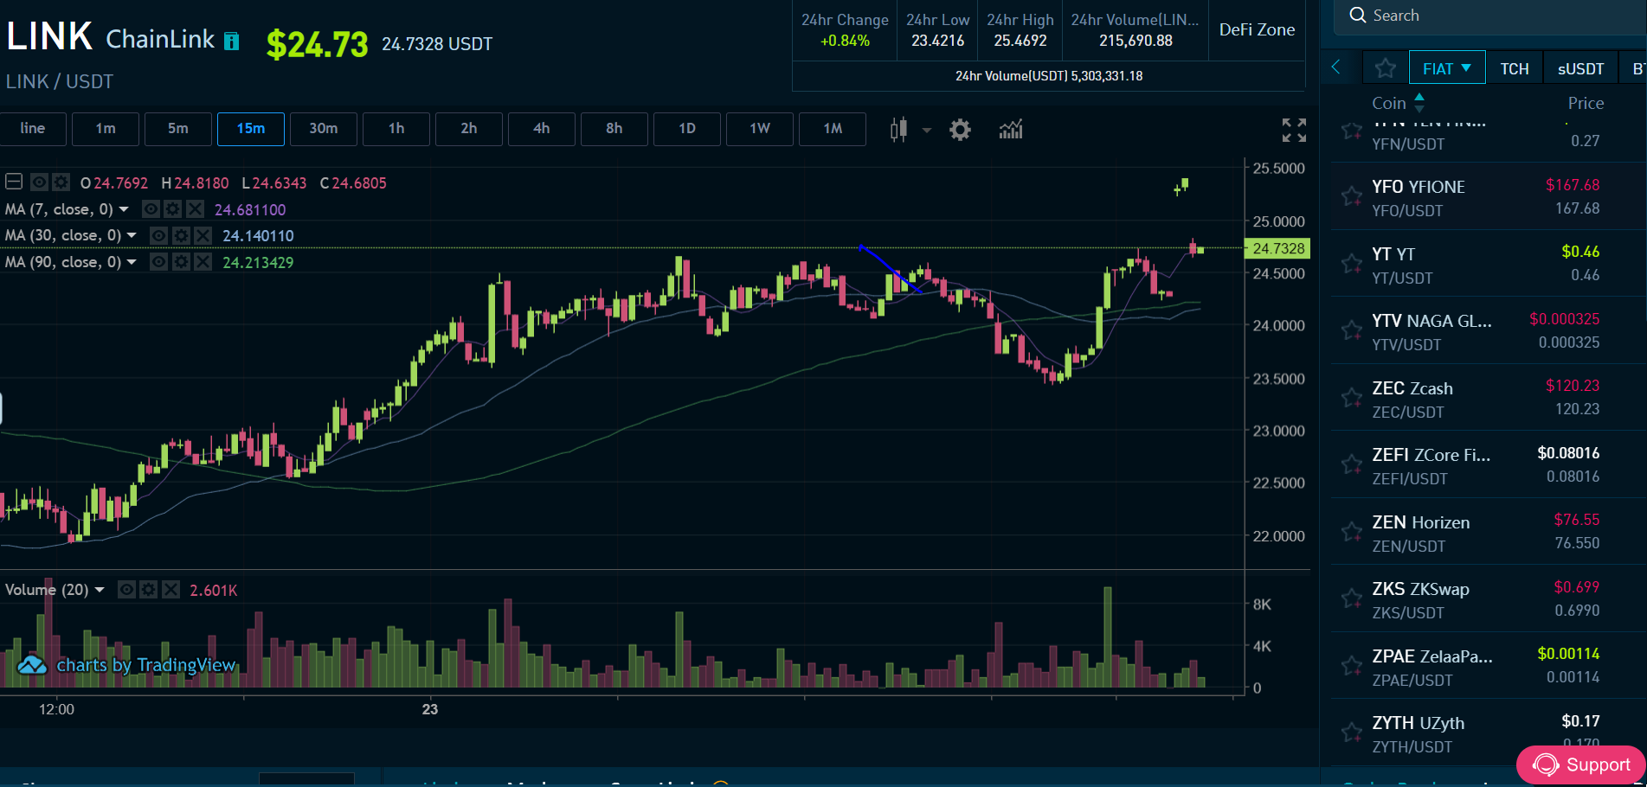The image size is (1647, 787).
Task: Star the ZEN/USDT pair
Action: [1351, 532]
